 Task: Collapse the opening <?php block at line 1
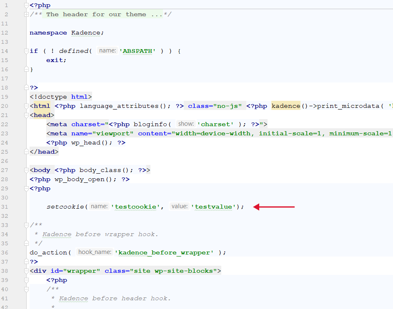(x=26, y=5)
